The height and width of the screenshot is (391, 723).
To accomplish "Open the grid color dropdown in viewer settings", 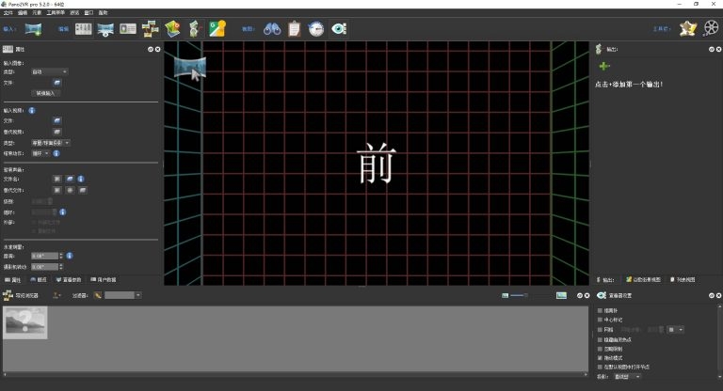I will coord(676,330).
